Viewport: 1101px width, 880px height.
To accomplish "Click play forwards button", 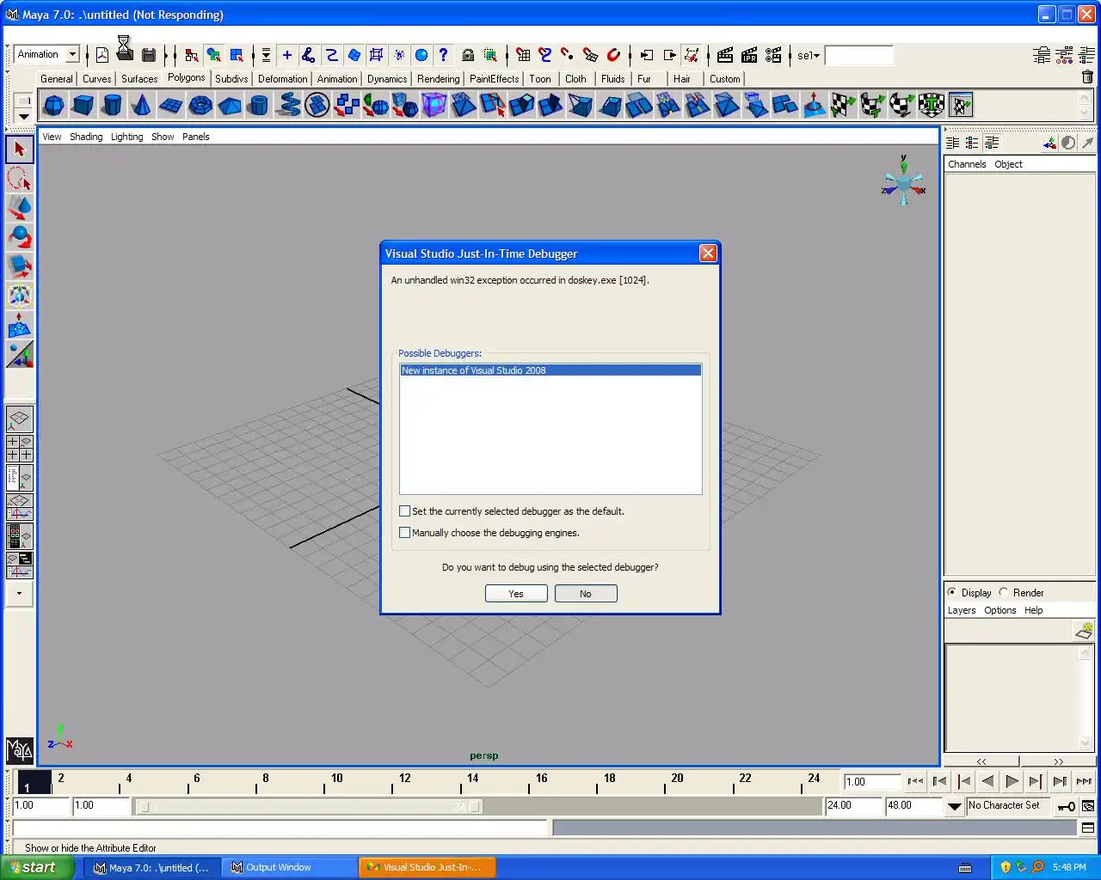I will pyautogui.click(x=1012, y=781).
